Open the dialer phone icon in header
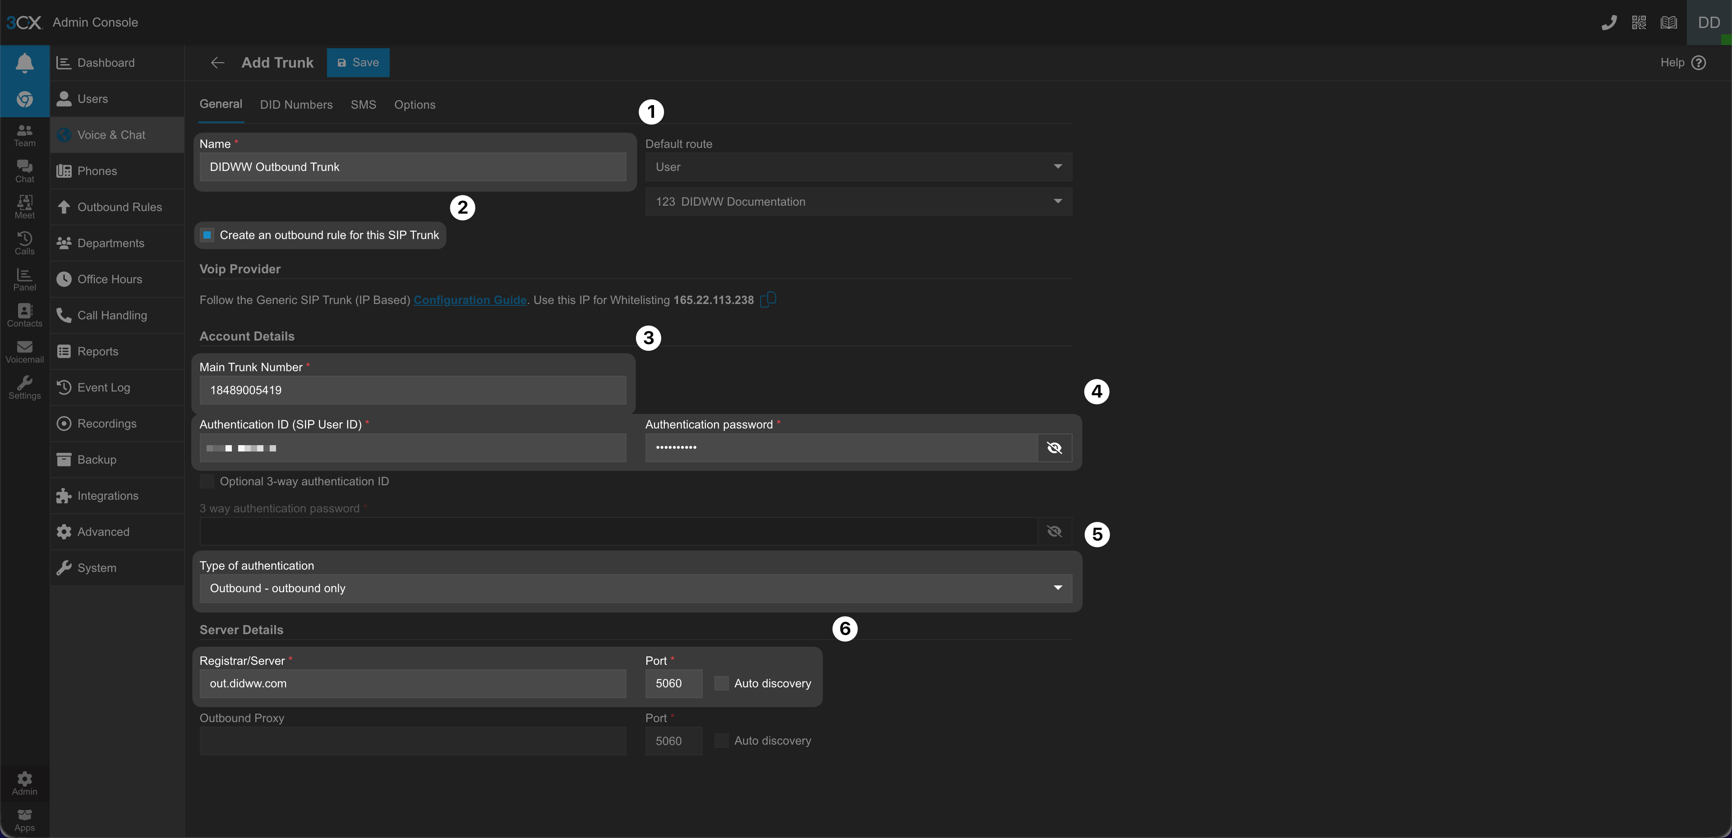Viewport: 1732px width, 838px height. click(1608, 23)
